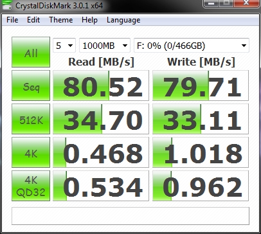
Task: Click the Write [MB/s] column header
Action: [x=201, y=62]
